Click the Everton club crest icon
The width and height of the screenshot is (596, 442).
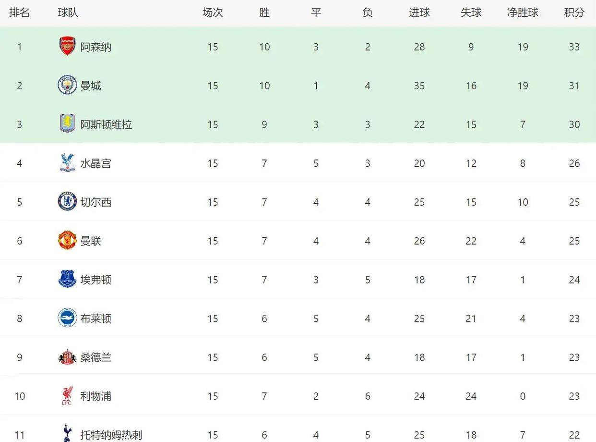[x=67, y=279]
